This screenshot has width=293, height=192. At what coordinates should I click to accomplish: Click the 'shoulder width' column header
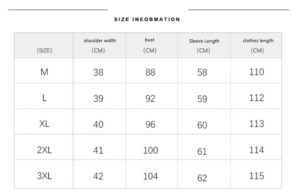point(100,41)
